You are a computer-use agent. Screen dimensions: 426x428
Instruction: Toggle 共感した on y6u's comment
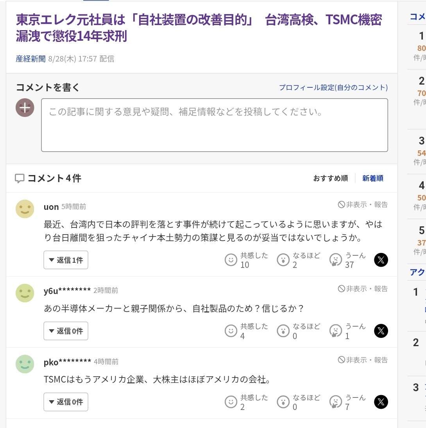[x=231, y=331]
